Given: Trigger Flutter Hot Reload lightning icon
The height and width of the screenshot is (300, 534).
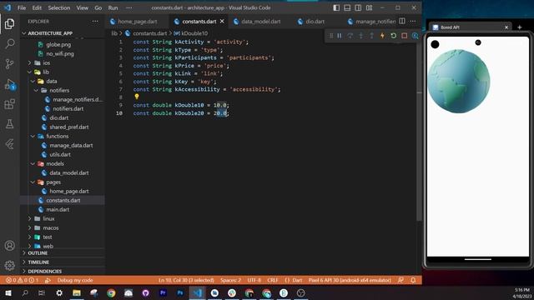Looking at the screenshot, I should click(x=382, y=36).
